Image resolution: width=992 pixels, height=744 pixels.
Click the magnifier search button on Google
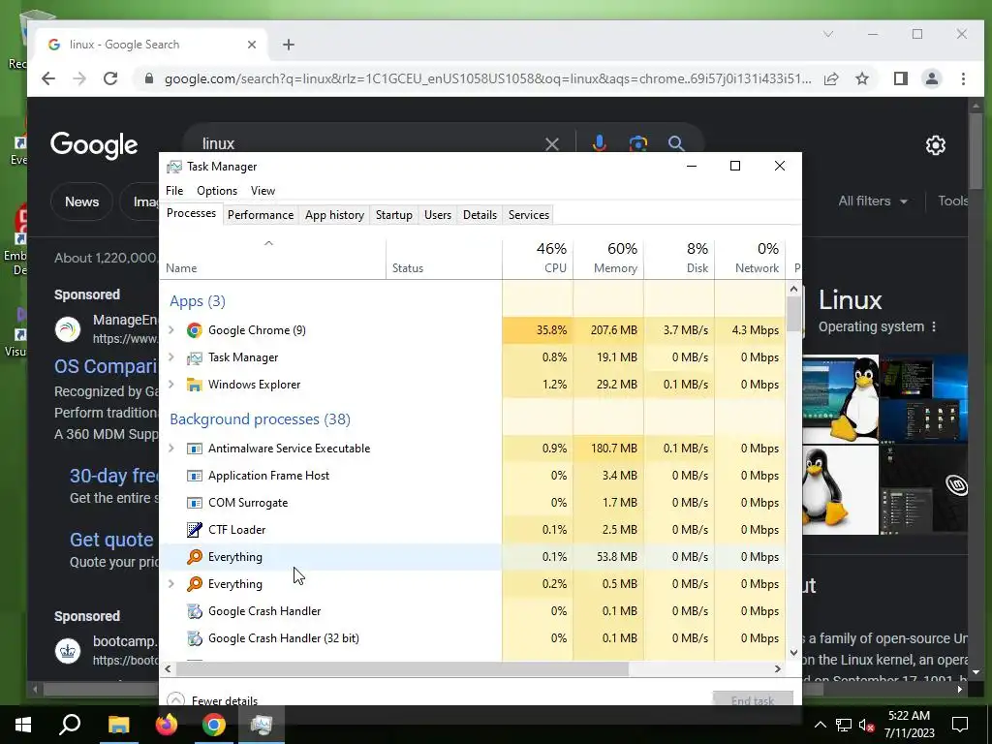coord(675,143)
